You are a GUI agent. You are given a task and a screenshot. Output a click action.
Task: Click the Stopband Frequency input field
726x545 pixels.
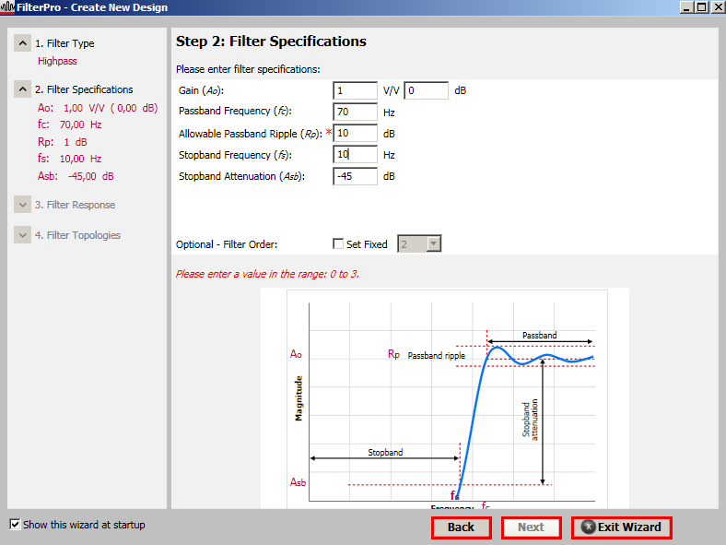[355, 154]
